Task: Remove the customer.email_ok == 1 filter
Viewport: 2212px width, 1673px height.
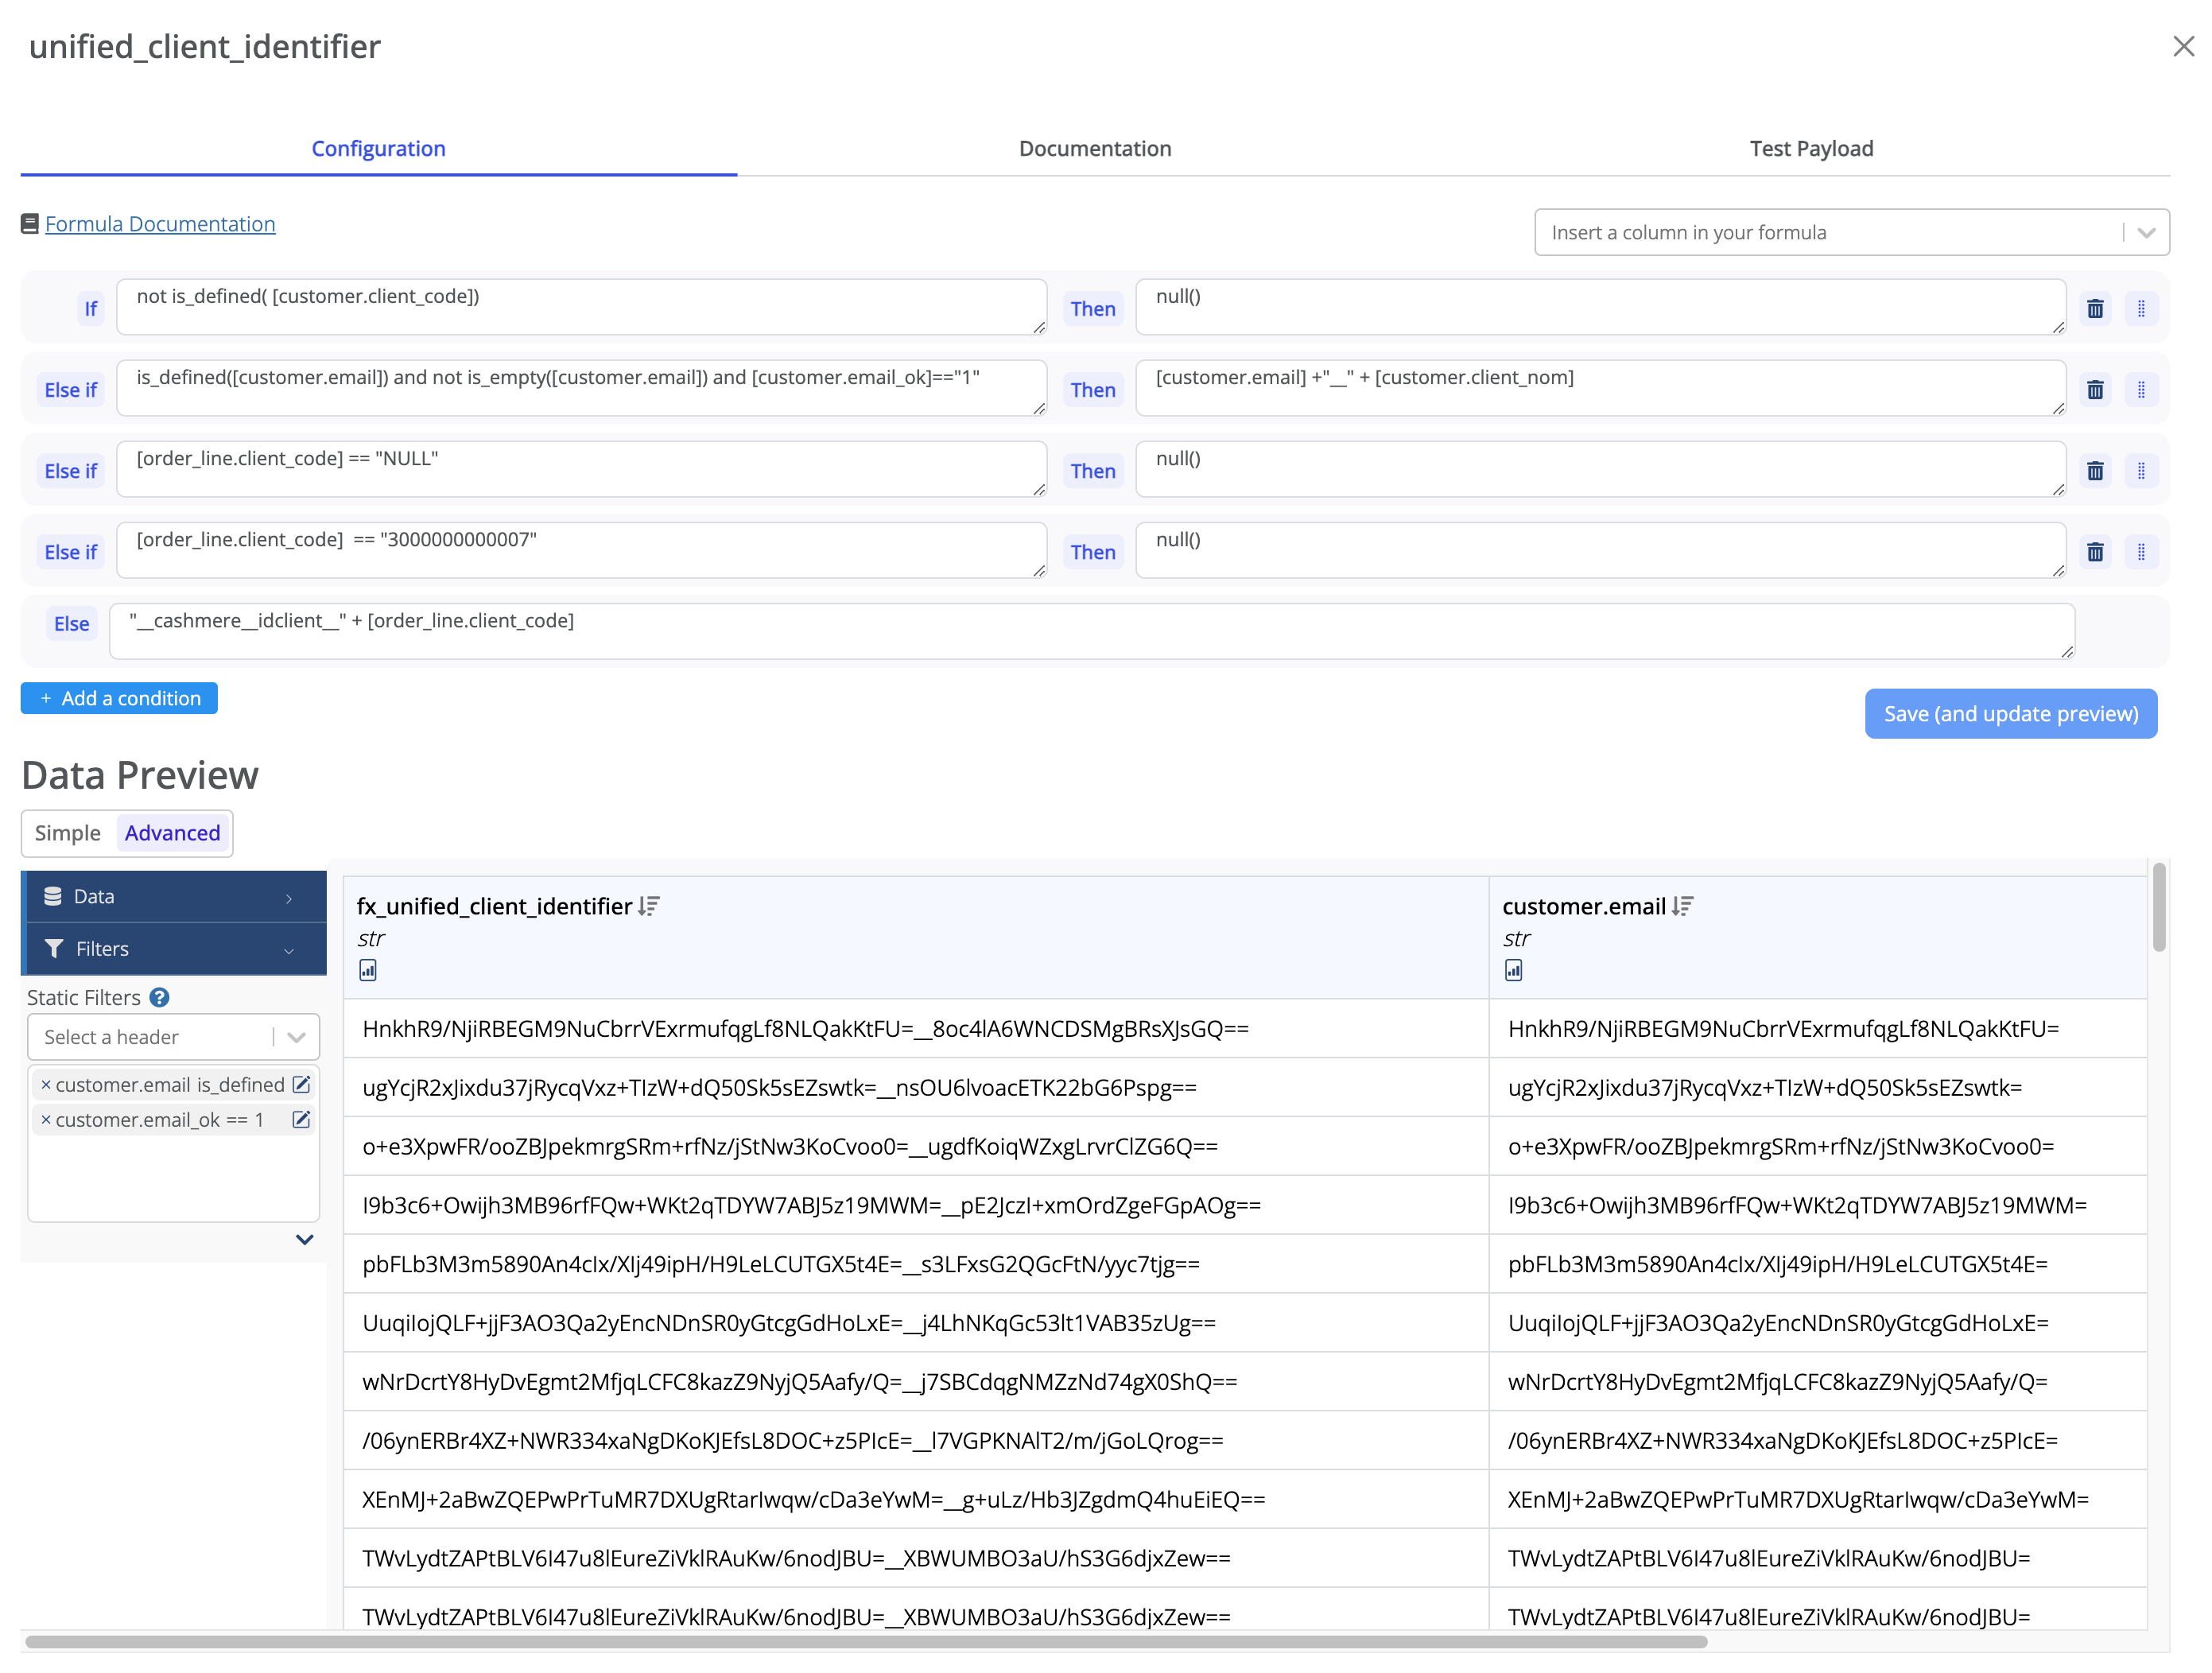Action: click(x=45, y=1119)
